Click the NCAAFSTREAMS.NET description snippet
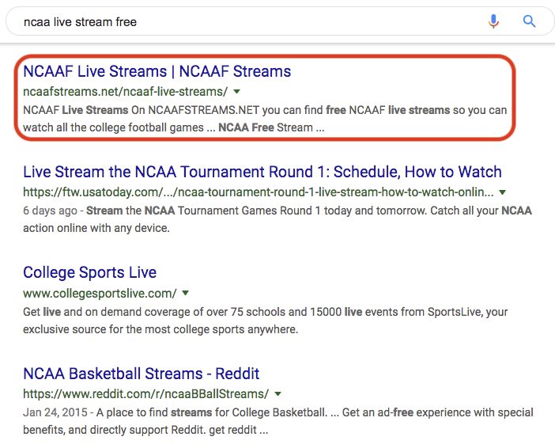 coord(265,110)
